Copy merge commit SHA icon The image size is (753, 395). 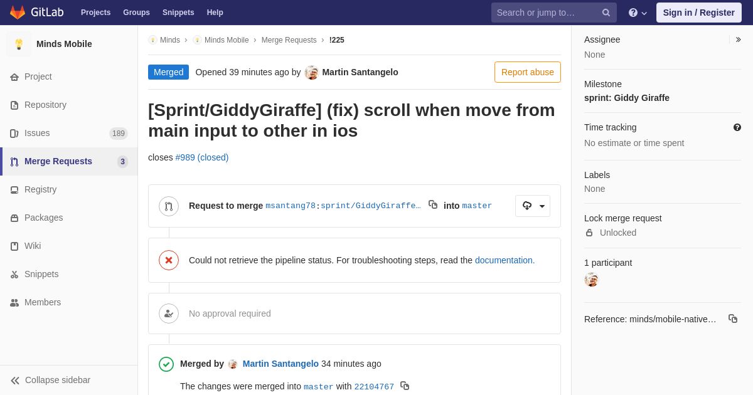point(405,386)
